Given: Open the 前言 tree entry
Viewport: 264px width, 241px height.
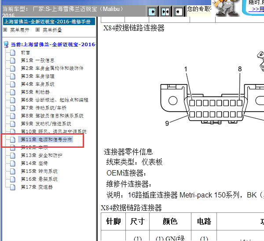Looking at the screenshot, I should (x=26, y=52).
